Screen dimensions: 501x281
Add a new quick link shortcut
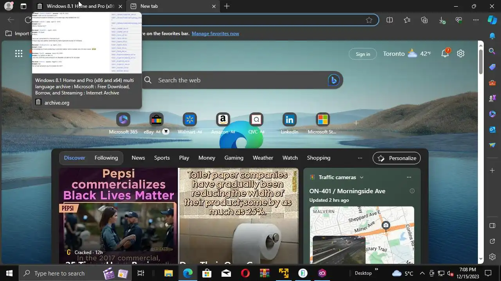click(356, 123)
